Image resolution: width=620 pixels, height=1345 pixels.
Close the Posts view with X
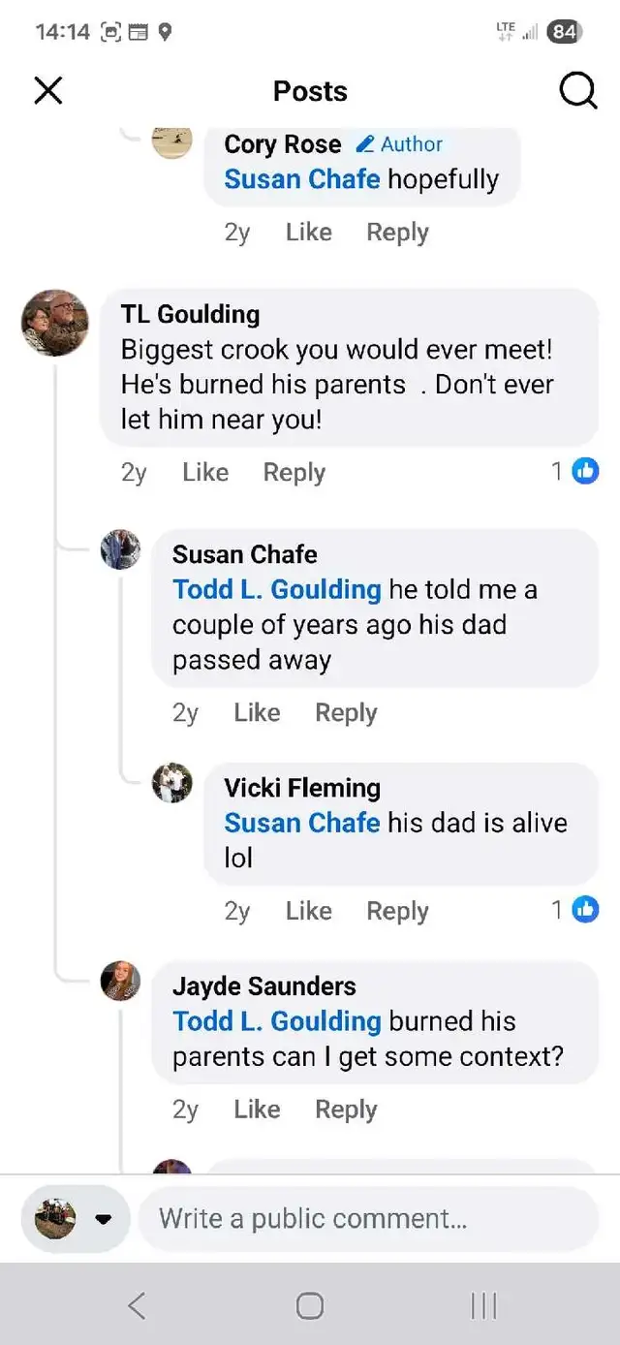(x=48, y=91)
